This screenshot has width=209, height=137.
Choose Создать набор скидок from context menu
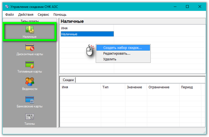[x=122, y=48]
